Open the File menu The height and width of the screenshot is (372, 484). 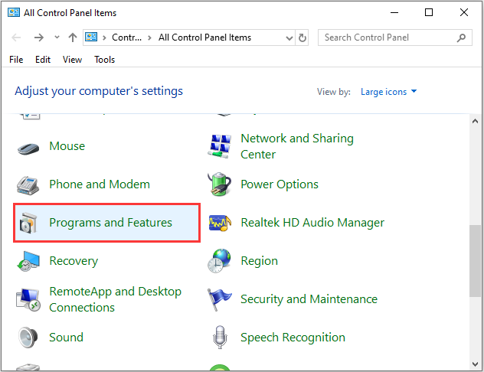point(16,60)
